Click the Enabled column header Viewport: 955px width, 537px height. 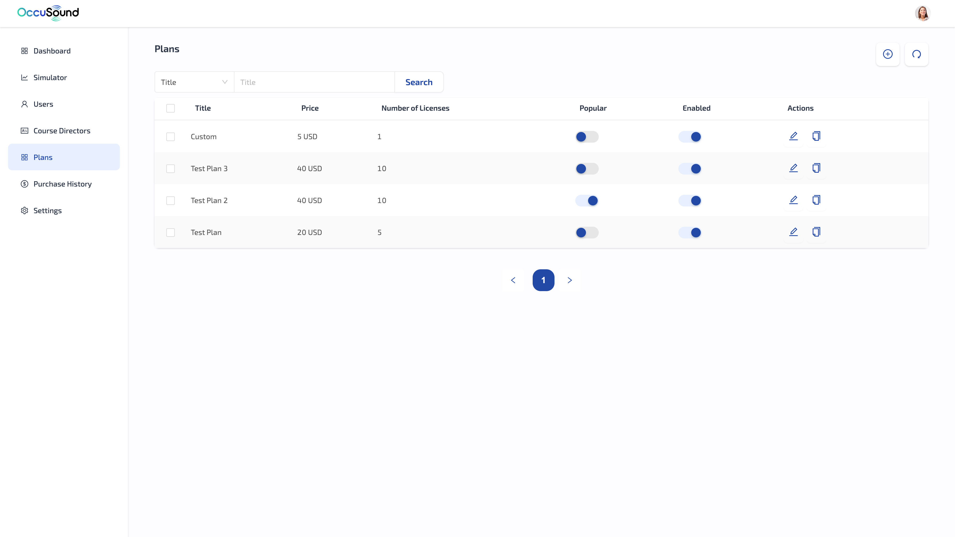[x=697, y=108]
